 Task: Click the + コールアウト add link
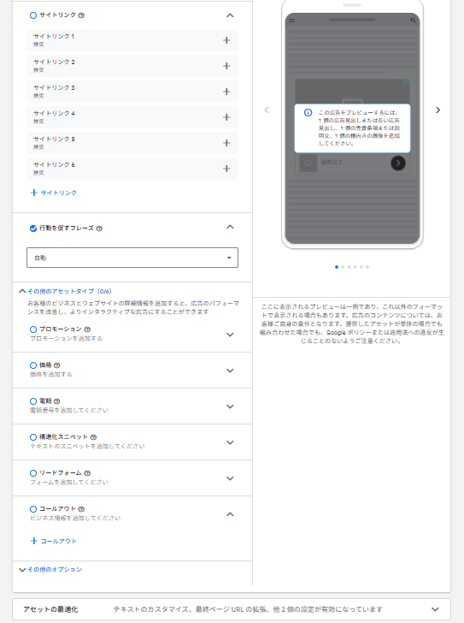[x=54, y=541]
